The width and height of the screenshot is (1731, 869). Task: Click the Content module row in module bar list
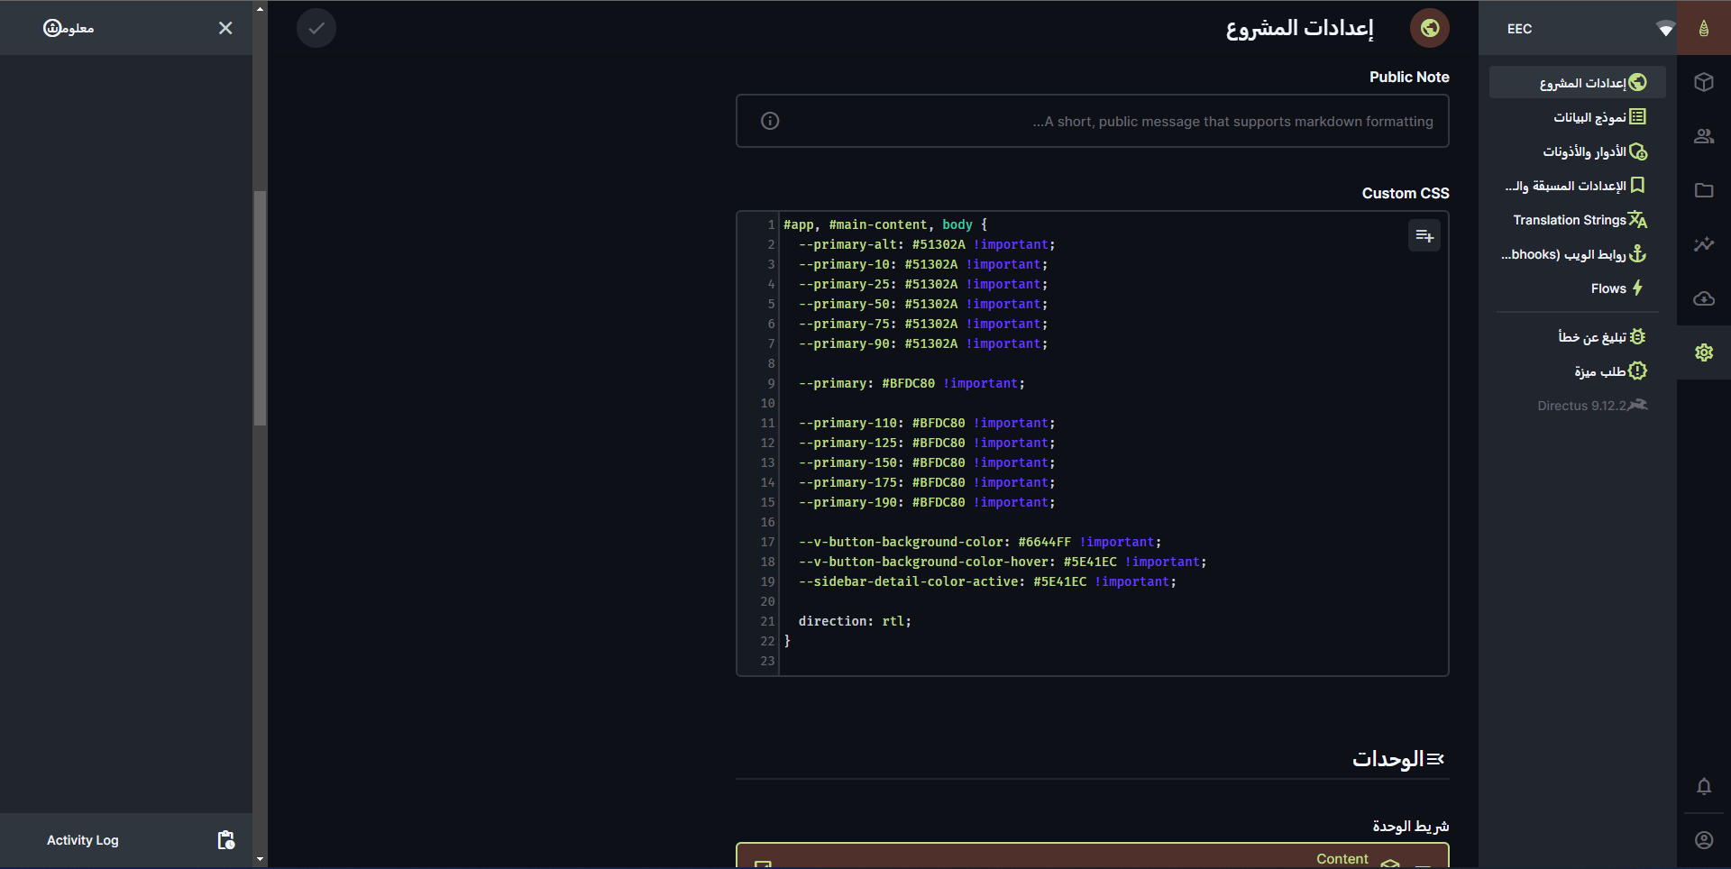pyautogui.click(x=1093, y=856)
